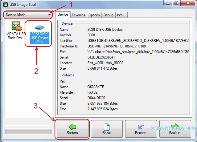Rescan the connected USB devices

pyautogui.click(x=141, y=129)
